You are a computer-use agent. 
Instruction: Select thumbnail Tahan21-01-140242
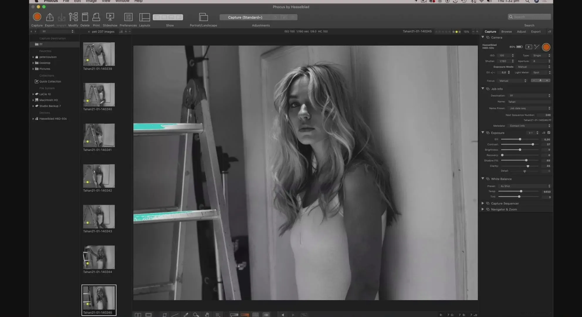tap(99, 176)
